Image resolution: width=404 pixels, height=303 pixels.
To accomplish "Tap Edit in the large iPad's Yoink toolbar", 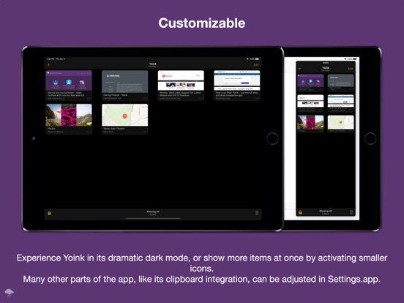I will pos(256,65).
